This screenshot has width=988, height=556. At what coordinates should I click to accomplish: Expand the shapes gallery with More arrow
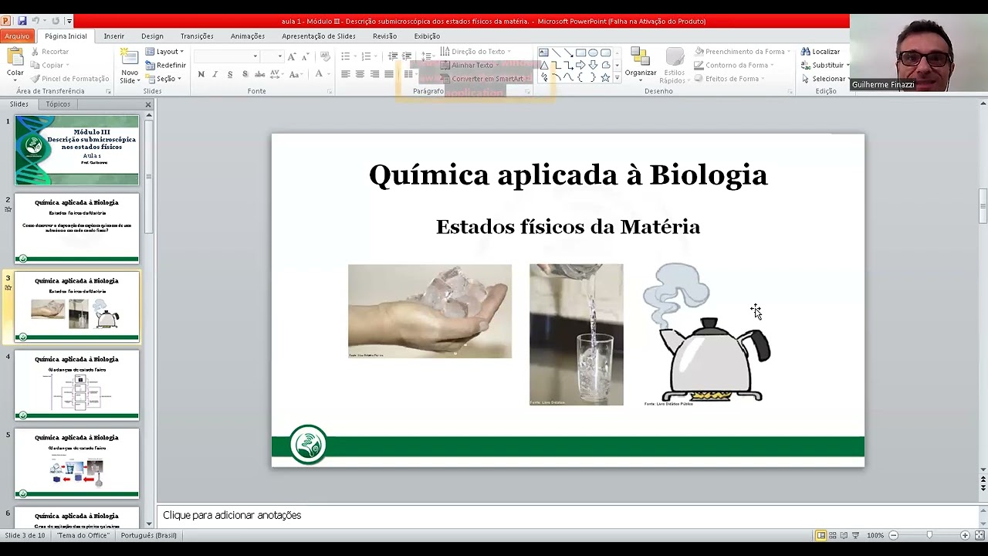(617, 78)
